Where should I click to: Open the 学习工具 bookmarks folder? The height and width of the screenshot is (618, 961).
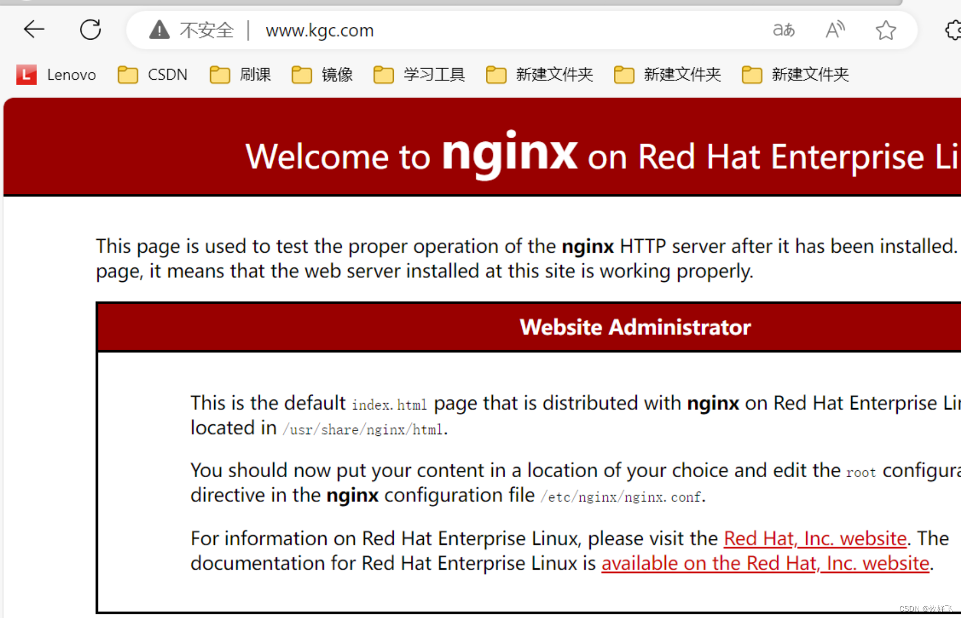tap(419, 74)
